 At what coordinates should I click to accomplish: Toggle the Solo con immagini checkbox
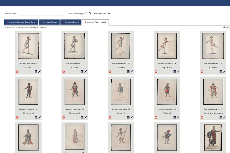[x=86, y=13]
